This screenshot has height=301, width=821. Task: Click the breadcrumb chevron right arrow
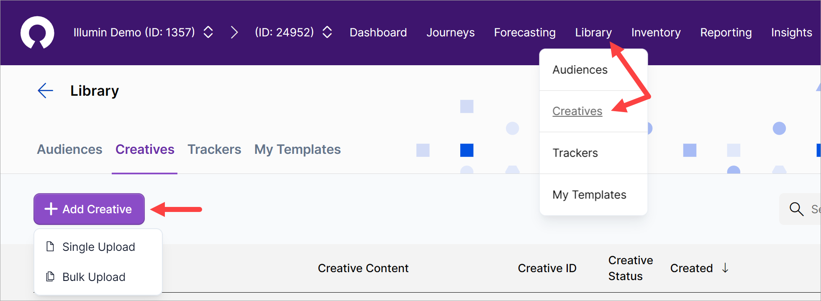[x=234, y=33]
